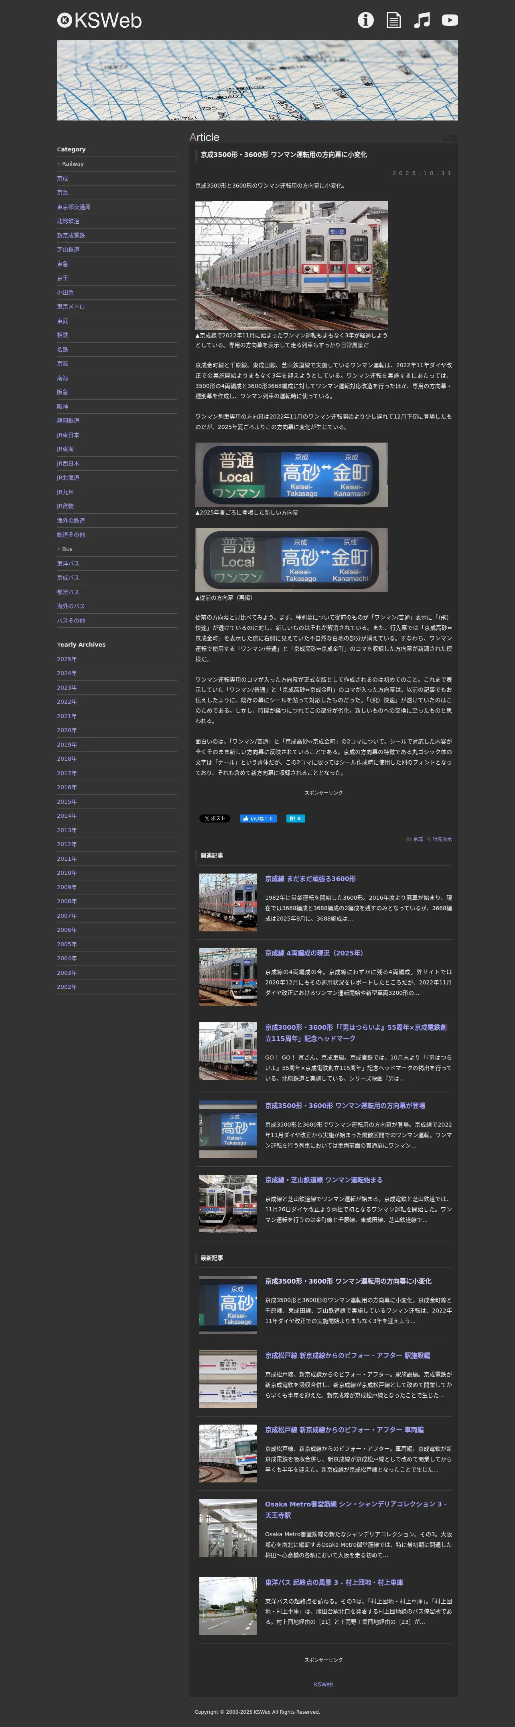The height and width of the screenshot is (1727, 515).
Task: Open the document page icon in the header
Action: [394, 20]
